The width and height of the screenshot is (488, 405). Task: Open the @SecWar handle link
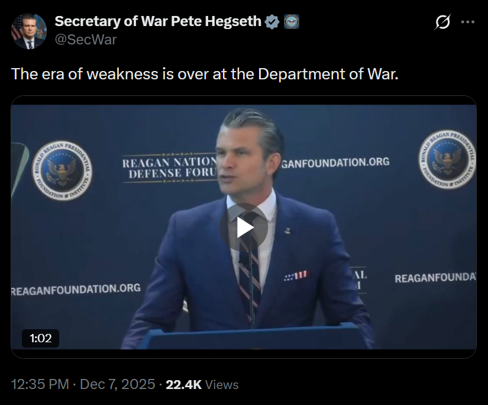(x=85, y=40)
